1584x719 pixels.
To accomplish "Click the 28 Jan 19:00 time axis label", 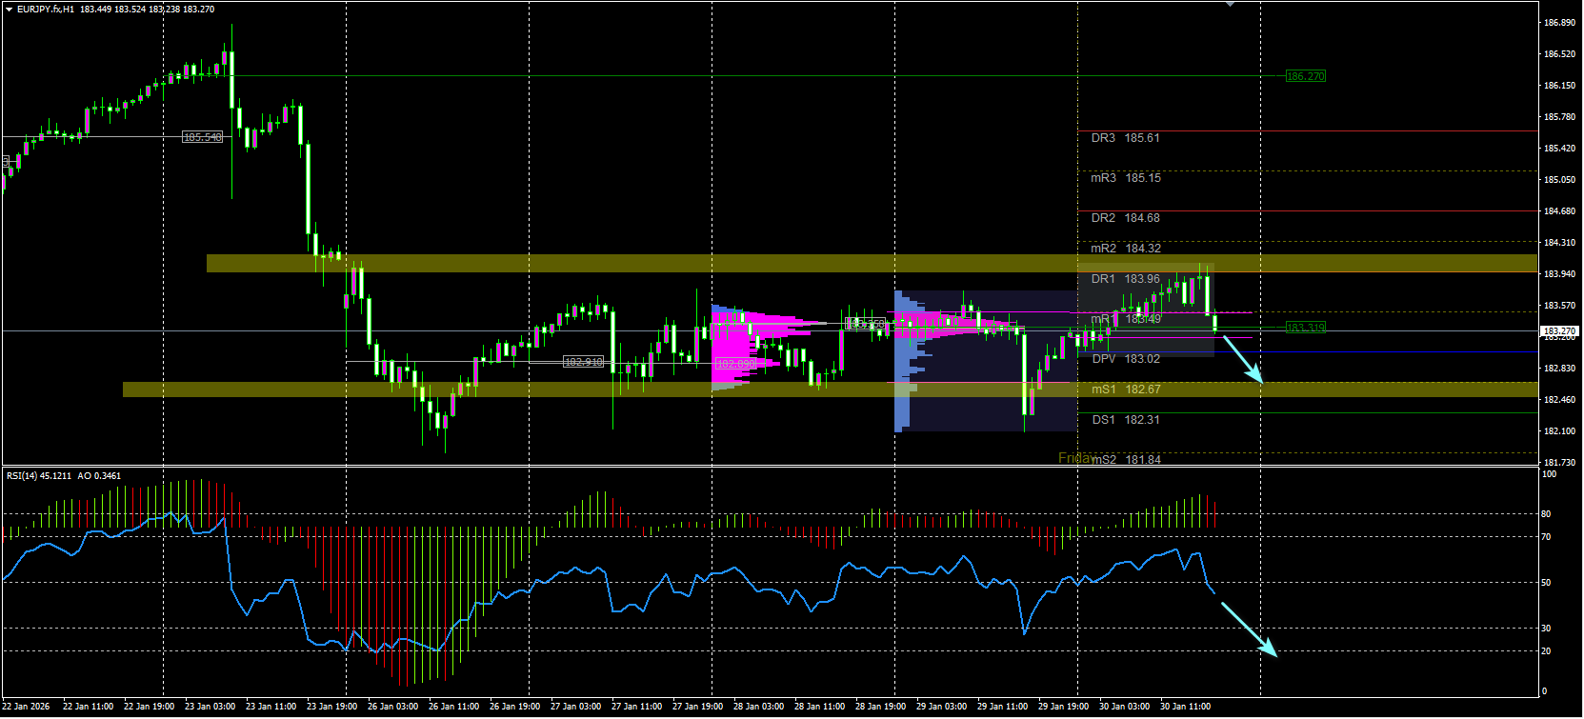I will (880, 707).
